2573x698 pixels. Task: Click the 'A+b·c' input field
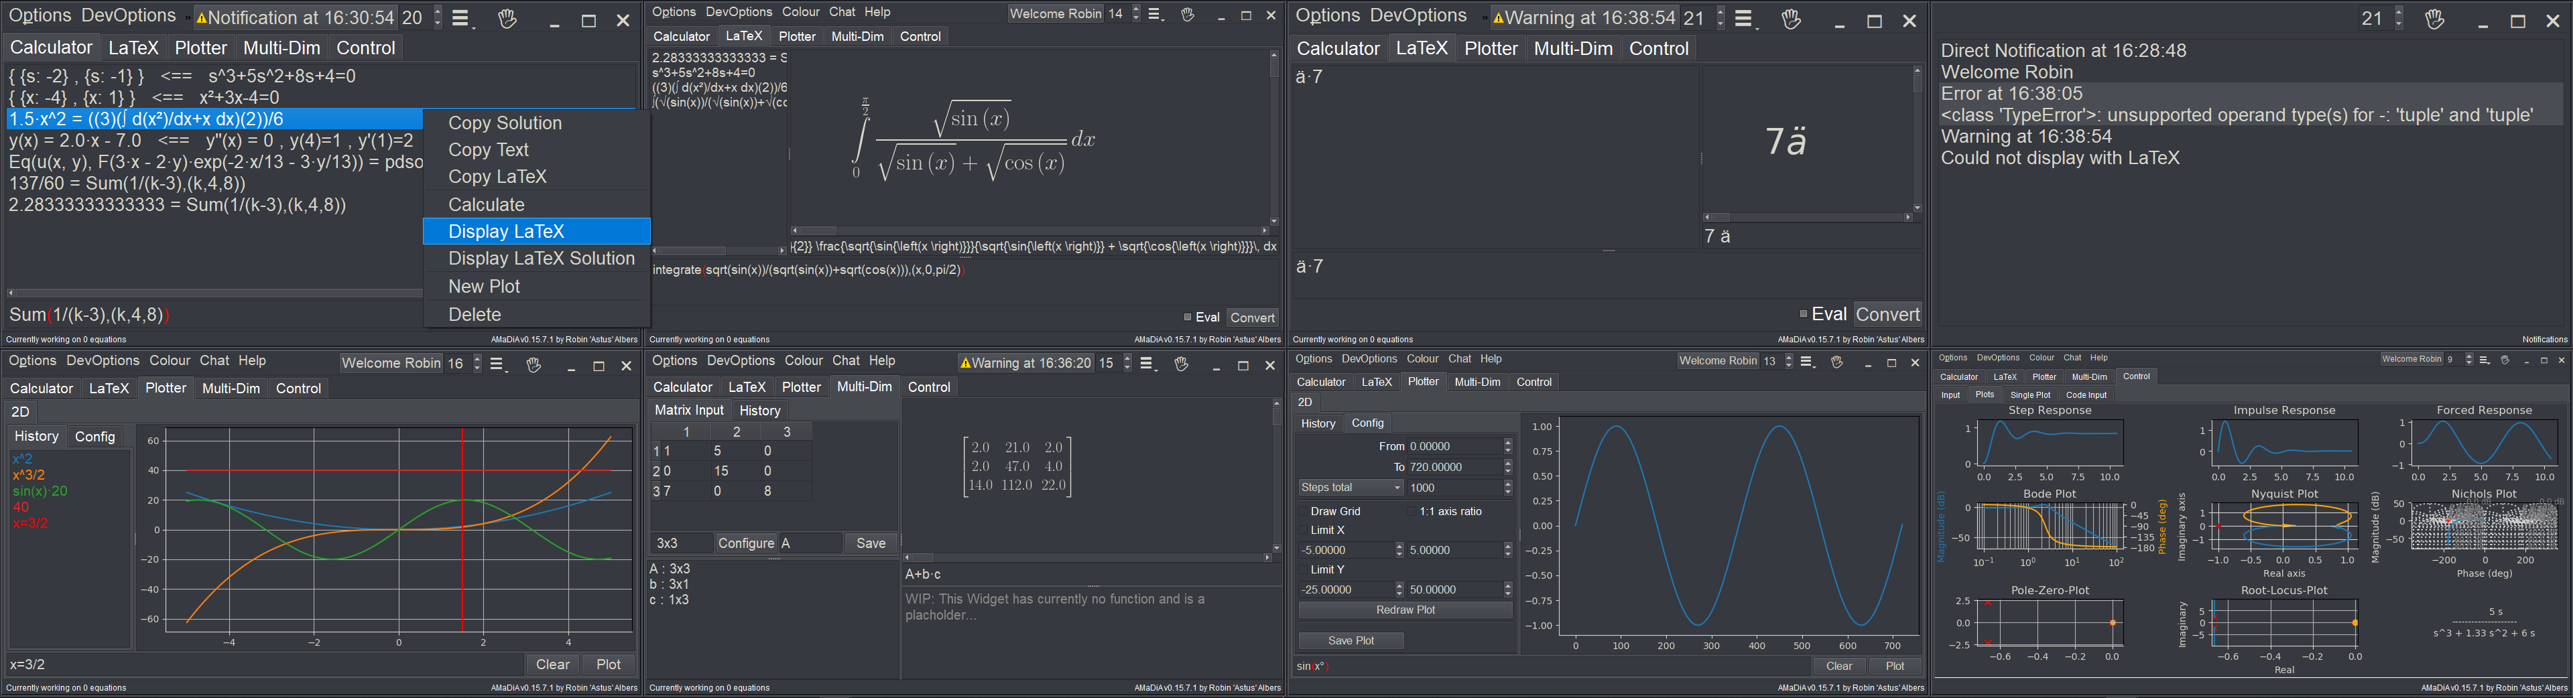click(x=1092, y=574)
